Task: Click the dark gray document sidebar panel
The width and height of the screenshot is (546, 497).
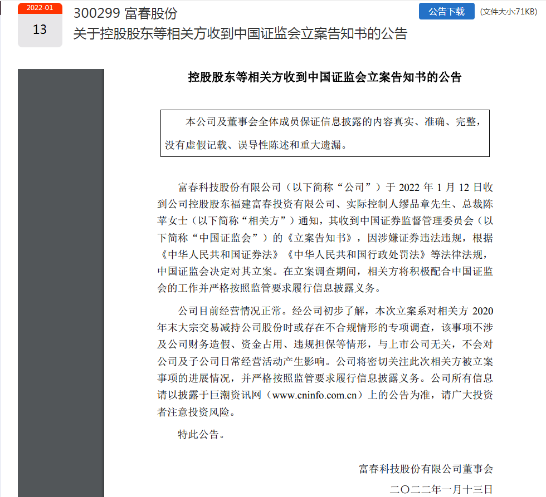Action: click(61, 283)
